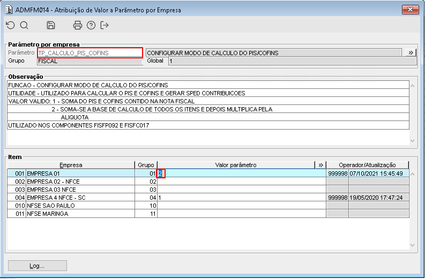Exit the form using the exit arrow icon
Image resolution: width=425 pixels, height=279 pixels.
[x=105, y=25]
